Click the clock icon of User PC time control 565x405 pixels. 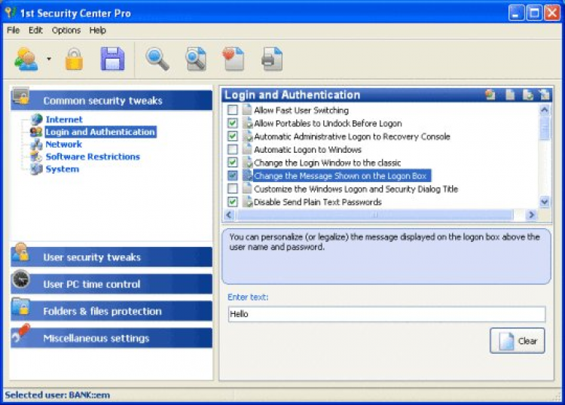click(21, 279)
